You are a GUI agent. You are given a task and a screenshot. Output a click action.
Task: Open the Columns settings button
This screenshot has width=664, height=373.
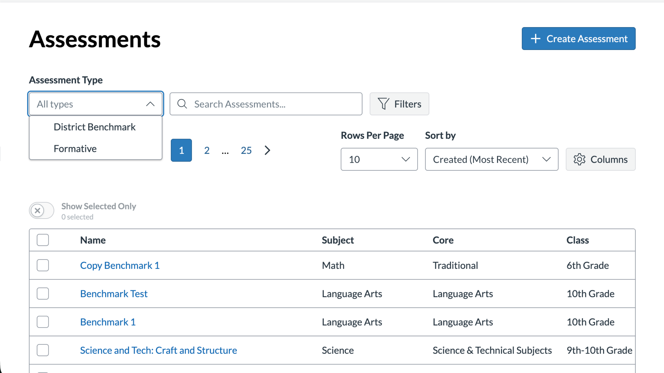[x=600, y=159]
